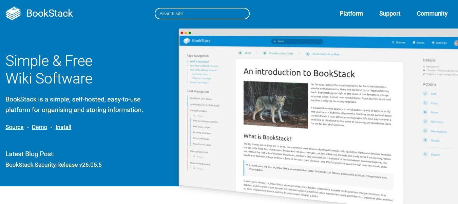The width and height of the screenshot is (458, 204).
Task: Open the Community menu
Action: (x=432, y=14)
